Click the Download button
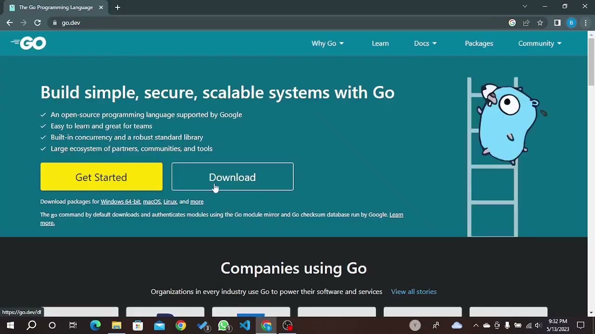The image size is (595, 334). coord(232,177)
